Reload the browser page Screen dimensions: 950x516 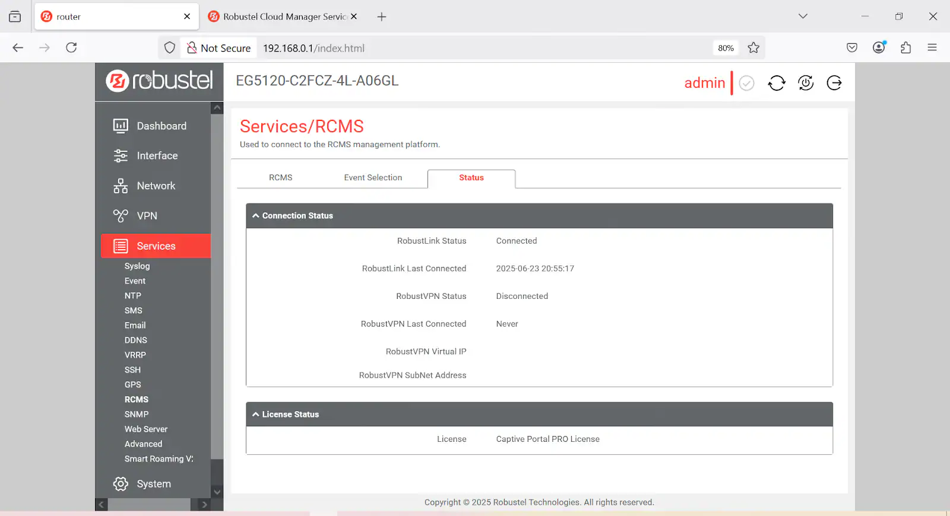pos(71,47)
